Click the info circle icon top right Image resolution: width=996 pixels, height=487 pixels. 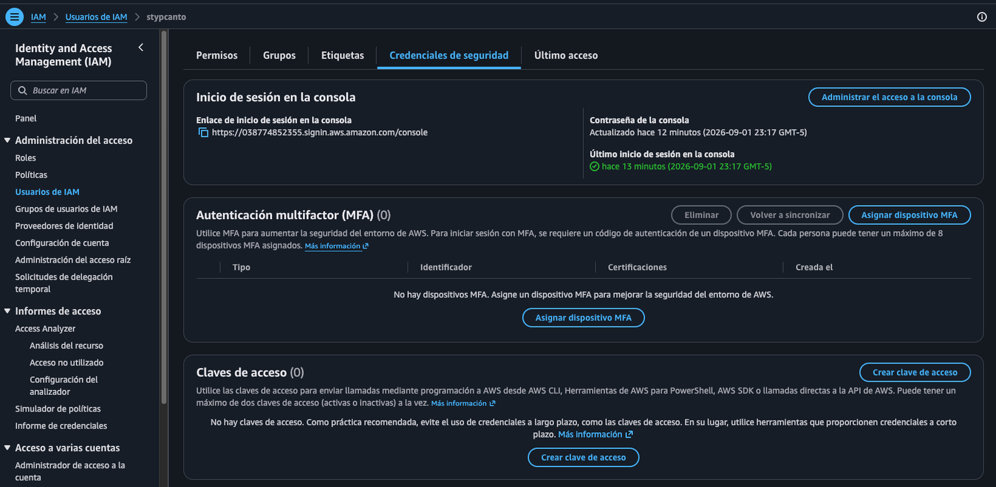(982, 17)
